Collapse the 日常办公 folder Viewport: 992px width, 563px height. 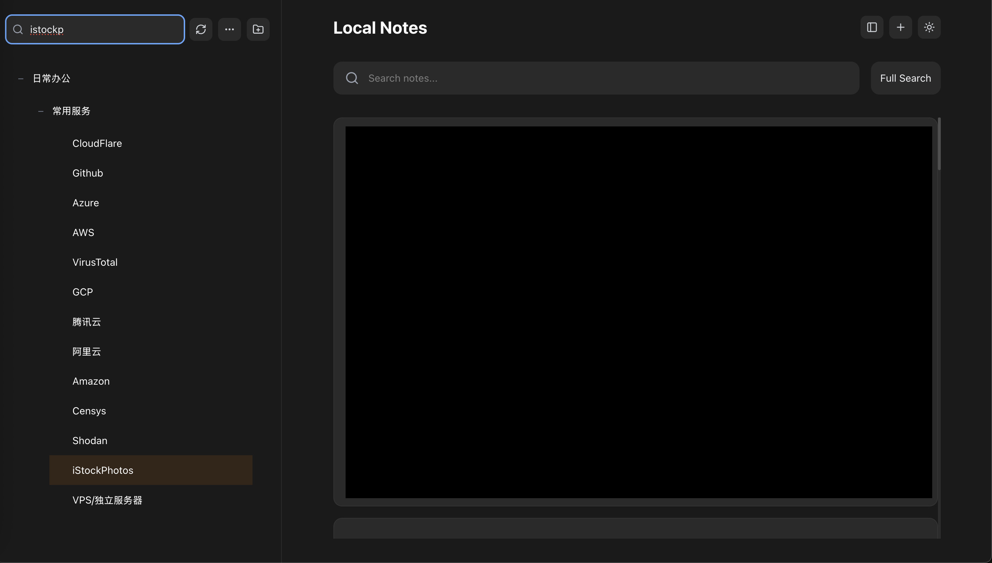(21, 79)
